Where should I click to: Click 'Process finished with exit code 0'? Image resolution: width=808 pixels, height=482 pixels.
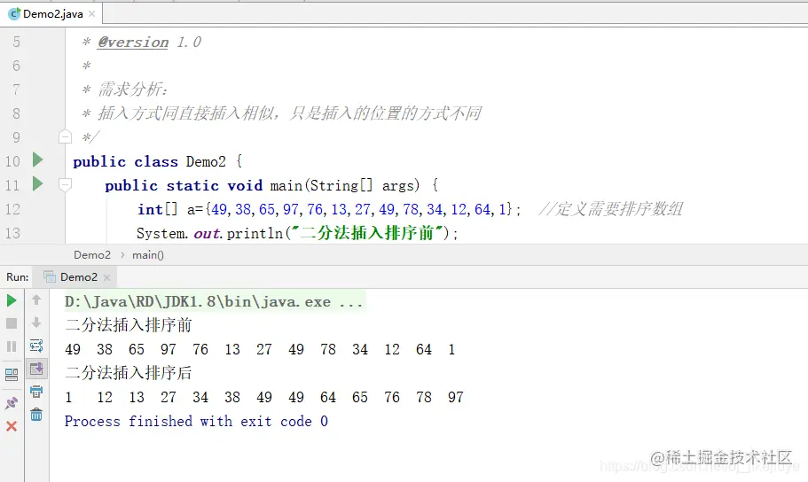[196, 421]
